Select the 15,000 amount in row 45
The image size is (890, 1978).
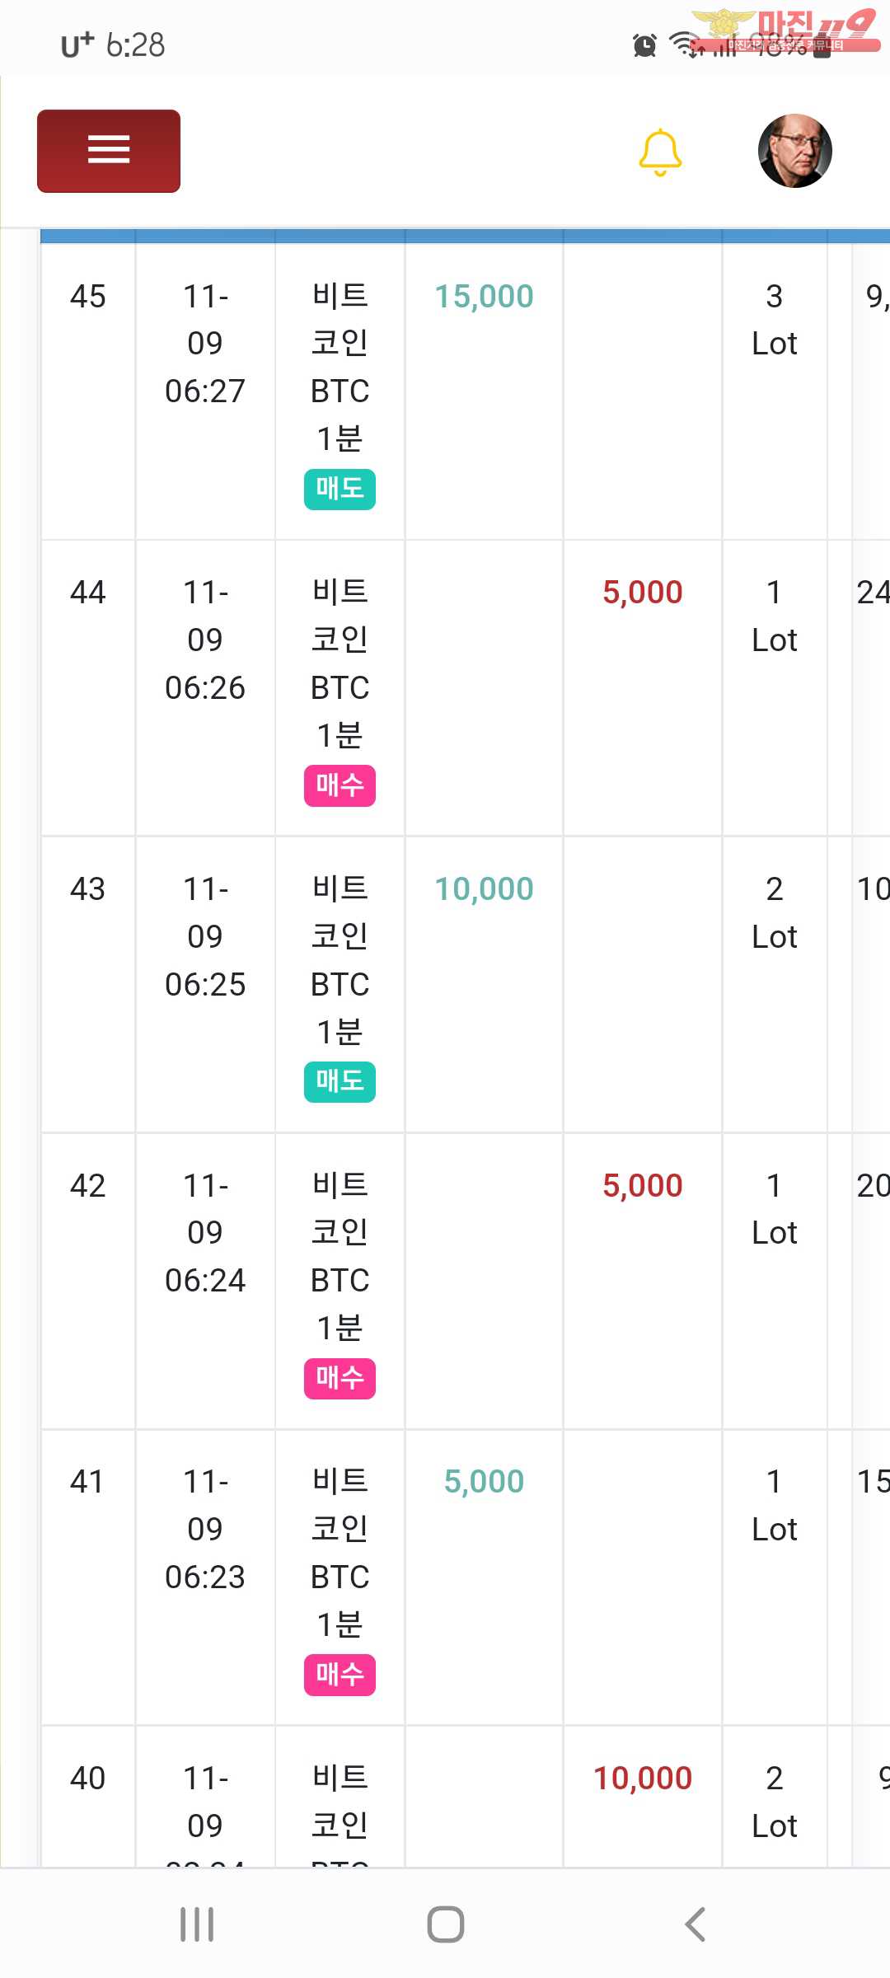pyautogui.click(x=484, y=296)
